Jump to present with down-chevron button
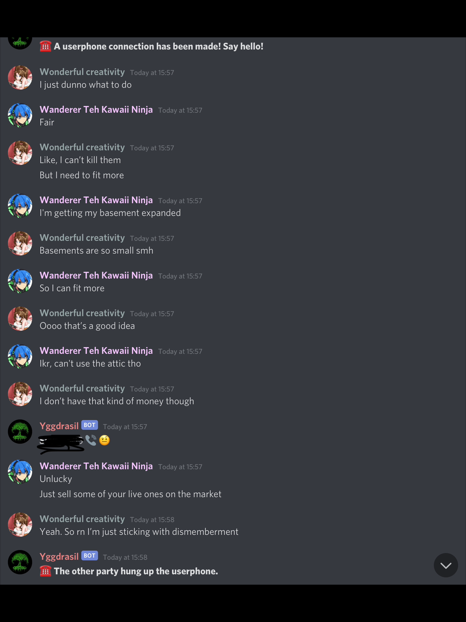The image size is (466, 622). pos(446,565)
